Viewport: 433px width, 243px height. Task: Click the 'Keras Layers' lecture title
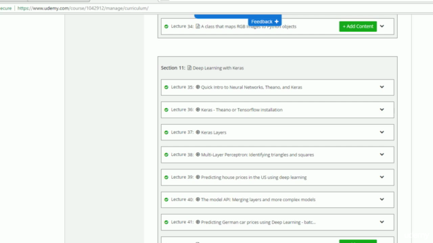(214, 132)
